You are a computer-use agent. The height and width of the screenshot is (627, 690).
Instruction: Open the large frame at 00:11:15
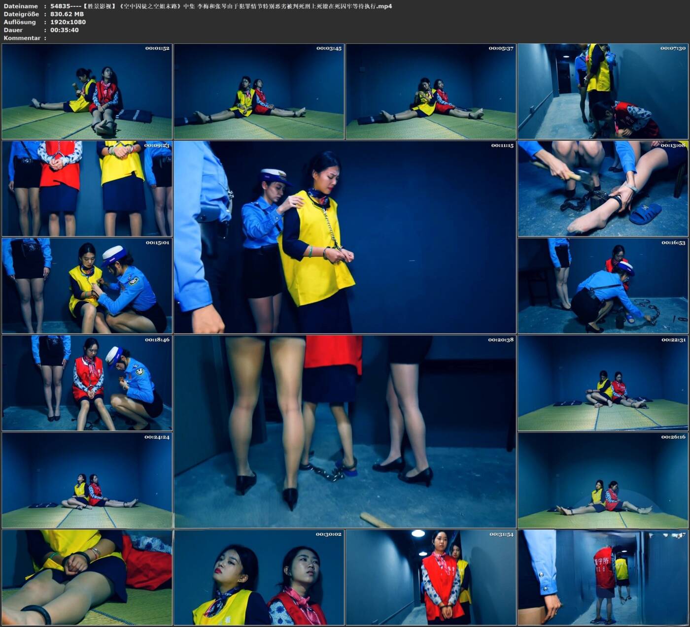point(345,237)
